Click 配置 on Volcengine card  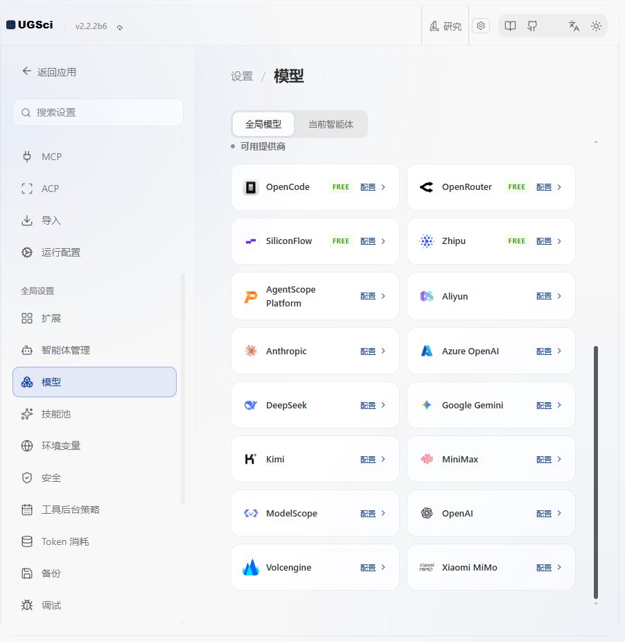(368, 568)
